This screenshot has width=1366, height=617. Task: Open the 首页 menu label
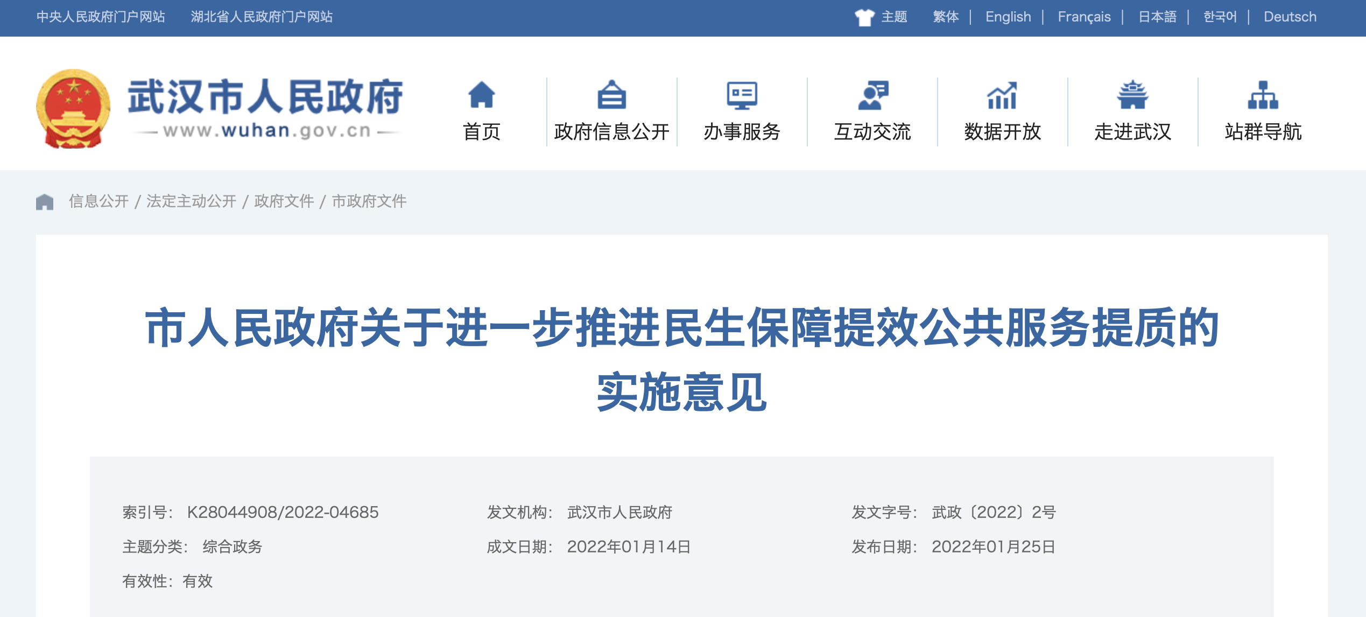click(x=481, y=131)
